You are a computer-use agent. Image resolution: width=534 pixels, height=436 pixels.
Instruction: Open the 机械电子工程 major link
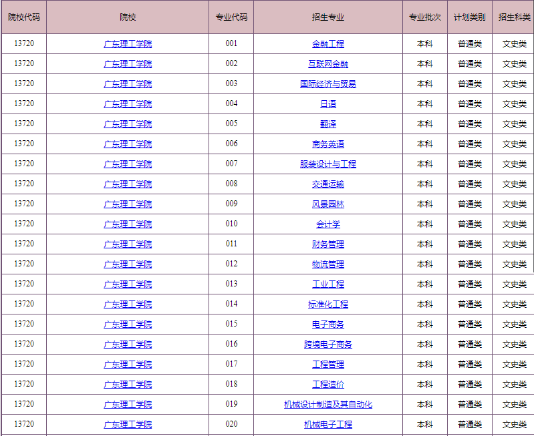tap(328, 425)
